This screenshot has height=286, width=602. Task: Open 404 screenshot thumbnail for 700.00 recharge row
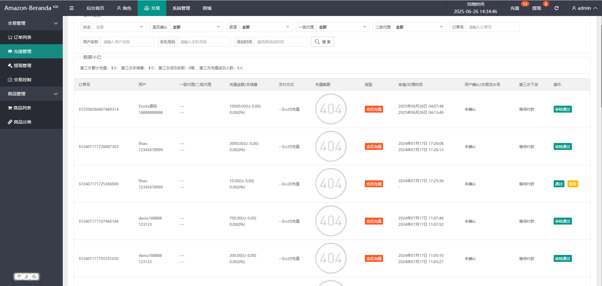pos(331,221)
